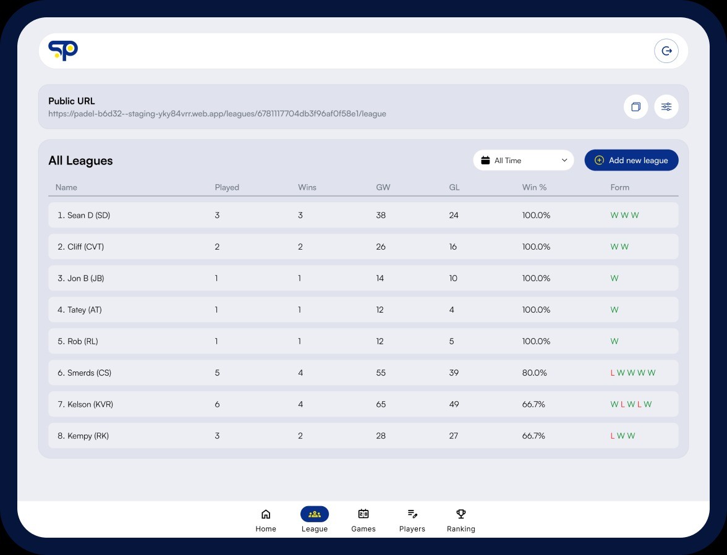Image resolution: width=727 pixels, height=555 pixels.
Task: Click the chevron arrow on All Time
Action: pos(564,161)
